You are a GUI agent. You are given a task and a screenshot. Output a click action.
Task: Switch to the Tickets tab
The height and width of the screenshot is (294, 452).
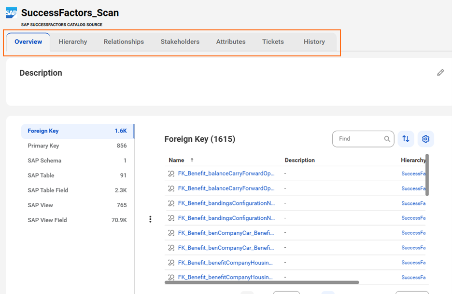point(273,42)
